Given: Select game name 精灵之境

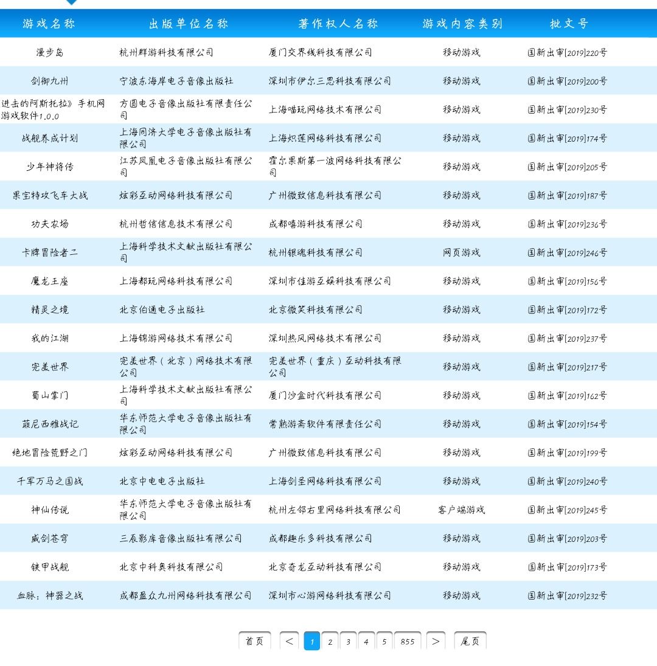Looking at the screenshot, I should point(50,310).
